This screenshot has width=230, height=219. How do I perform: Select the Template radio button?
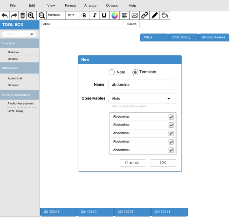click(135, 72)
